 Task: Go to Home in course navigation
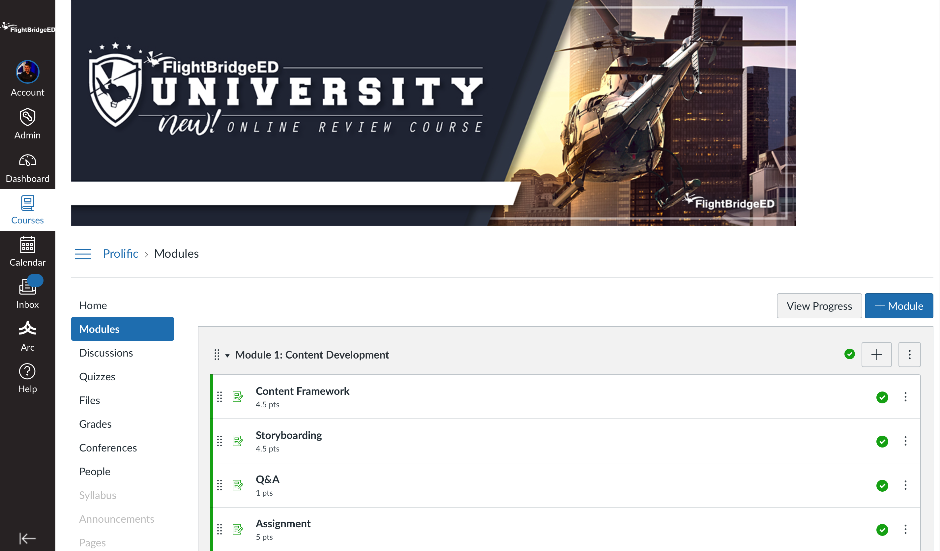(x=93, y=305)
